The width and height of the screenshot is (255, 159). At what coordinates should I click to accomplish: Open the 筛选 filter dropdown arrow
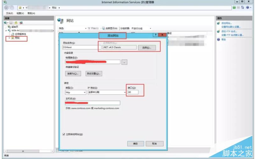[86, 28]
